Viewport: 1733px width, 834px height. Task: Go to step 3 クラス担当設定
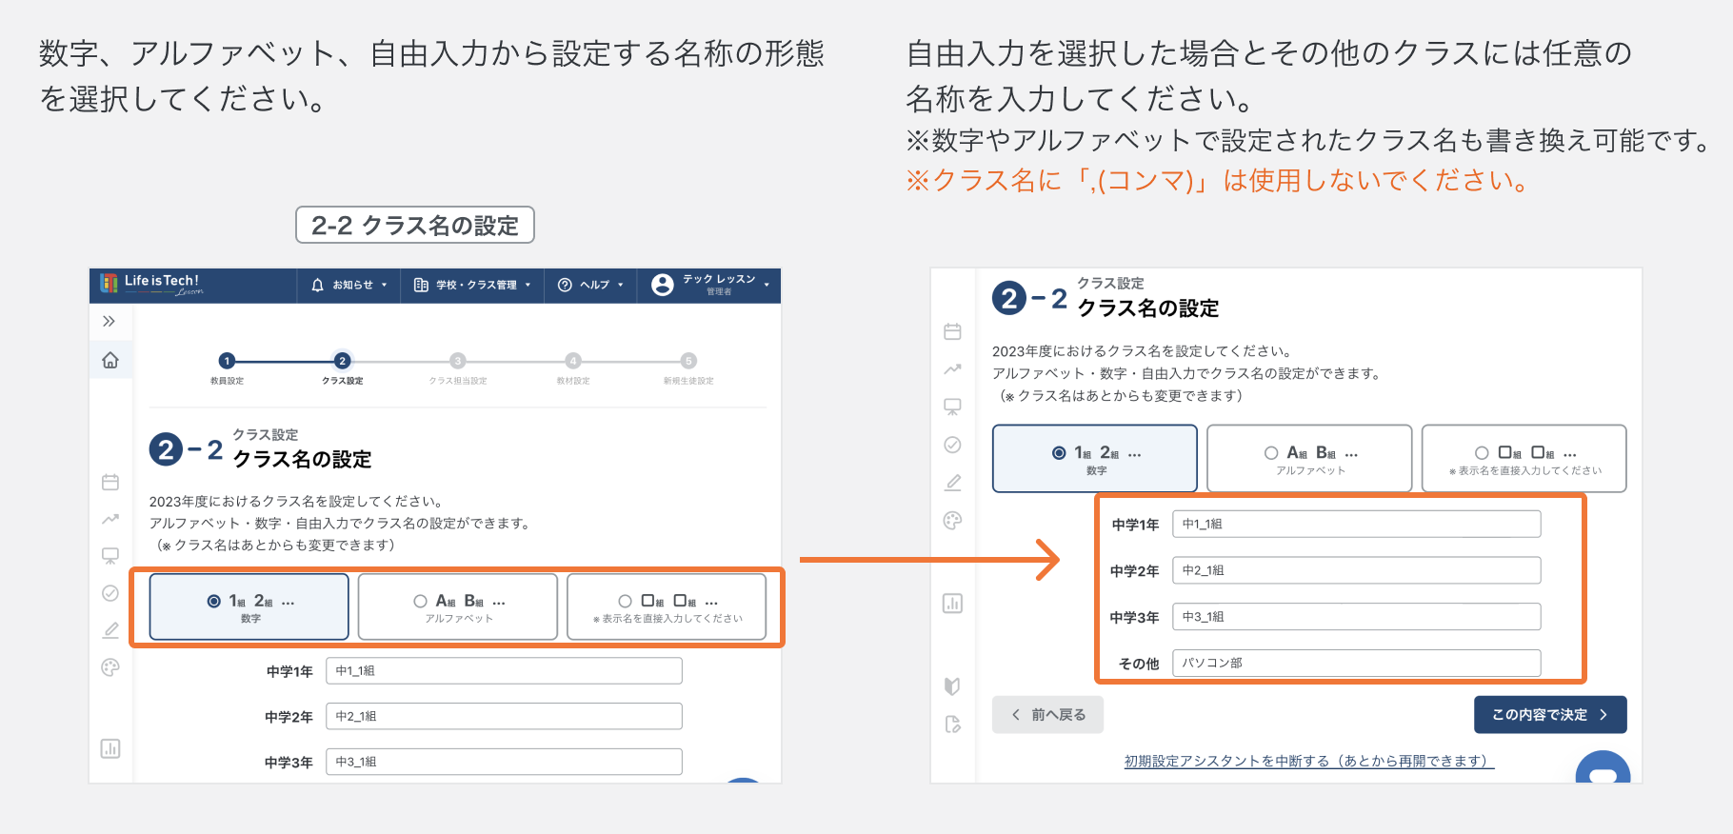coord(458,361)
